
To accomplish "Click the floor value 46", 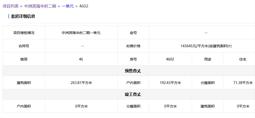I will click(x=81, y=59).
